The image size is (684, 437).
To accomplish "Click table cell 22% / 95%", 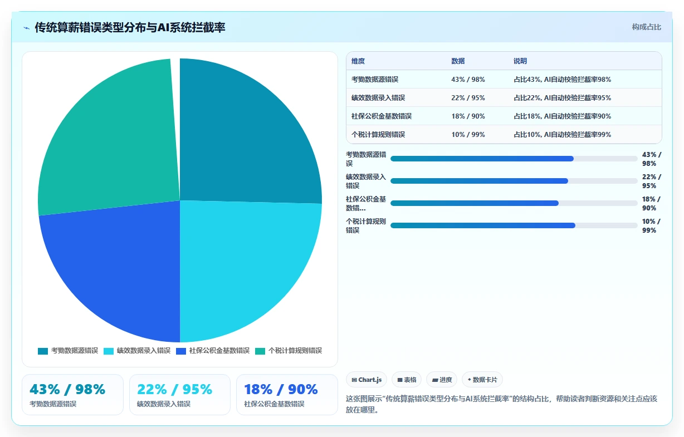I will [x=468, y=98].
